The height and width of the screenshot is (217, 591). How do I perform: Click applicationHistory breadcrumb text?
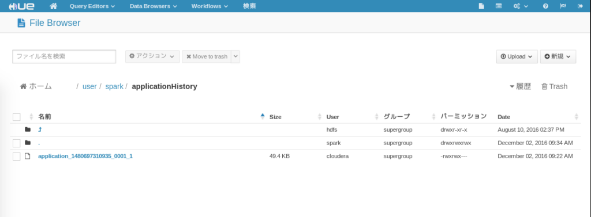click(164, 86)
